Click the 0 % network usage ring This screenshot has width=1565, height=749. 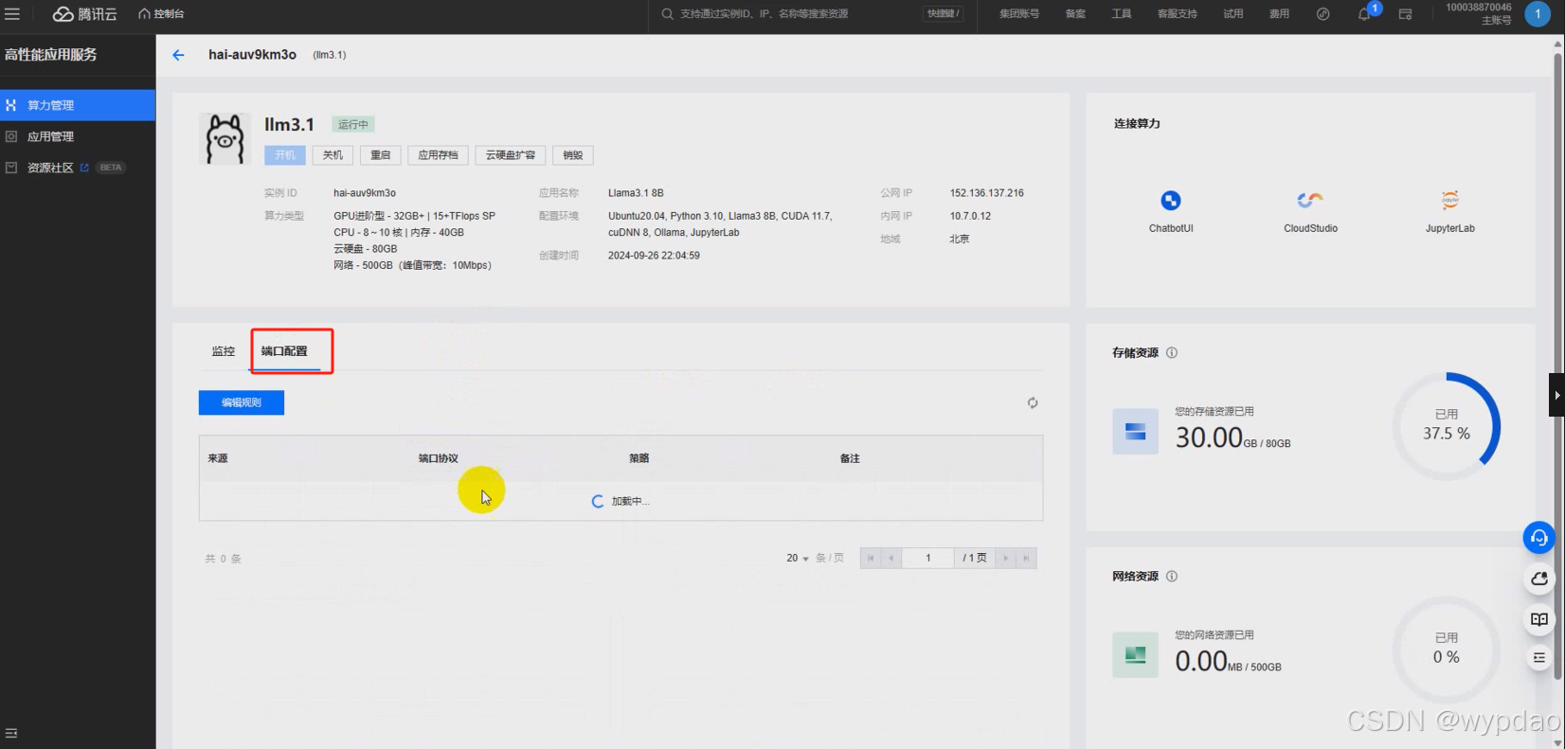click(1447, 650)
